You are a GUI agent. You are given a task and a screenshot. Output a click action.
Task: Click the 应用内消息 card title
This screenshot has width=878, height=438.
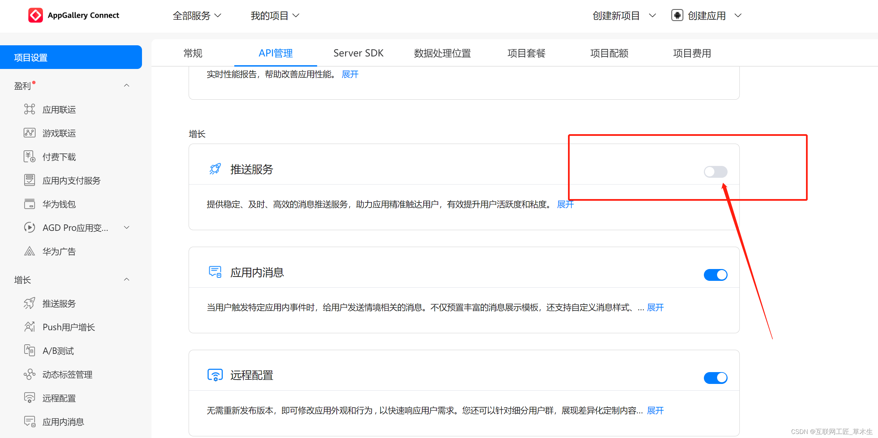tap(257, 272)
